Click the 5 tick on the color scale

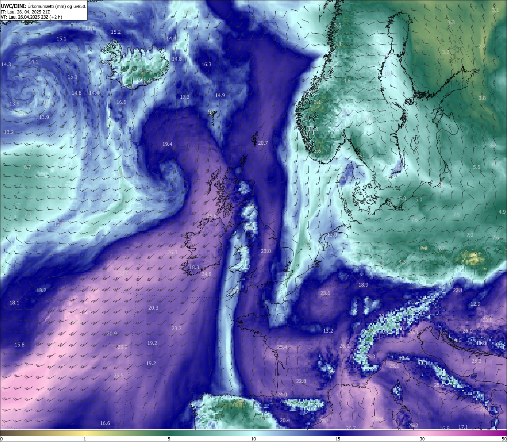tap(169, 439)
